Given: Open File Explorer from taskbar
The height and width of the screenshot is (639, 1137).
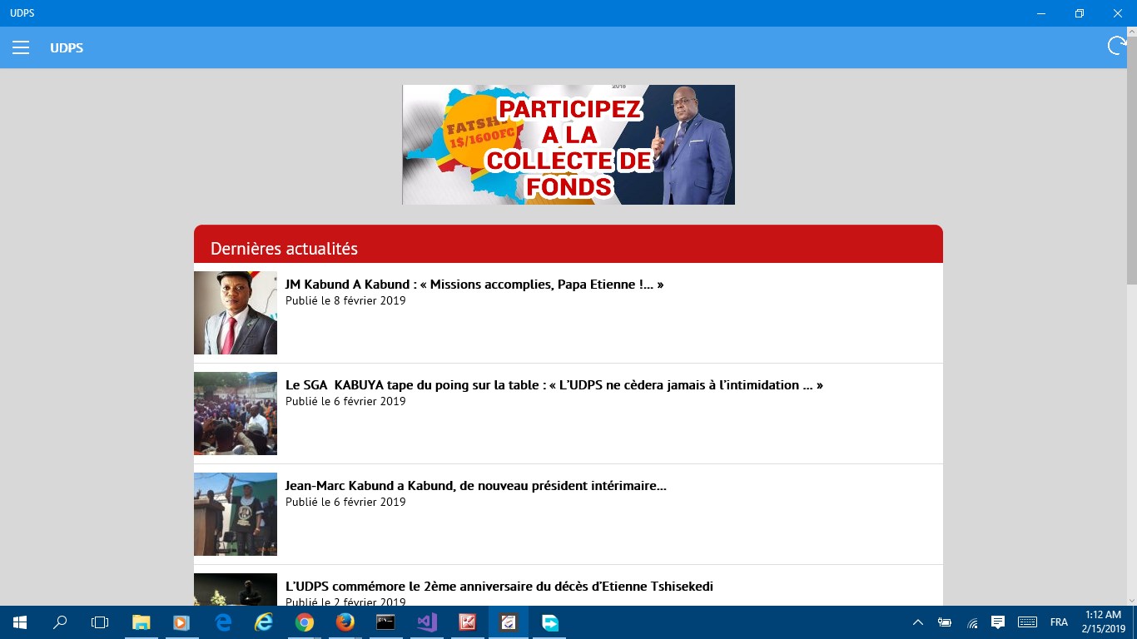Looking at the screenshot, I should 141,622.
